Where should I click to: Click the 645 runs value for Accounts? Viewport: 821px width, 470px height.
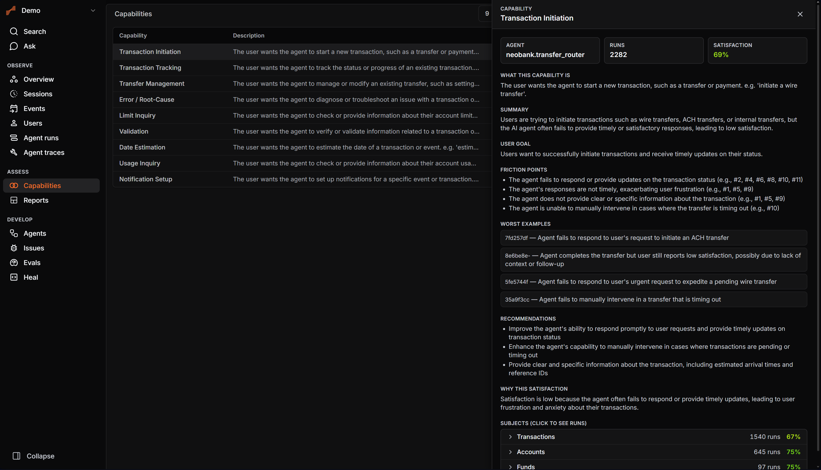(x=767, y=452)
